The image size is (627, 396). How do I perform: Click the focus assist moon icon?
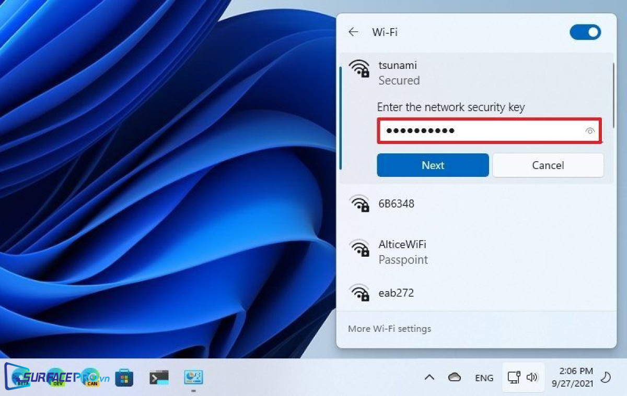point(607,377)
